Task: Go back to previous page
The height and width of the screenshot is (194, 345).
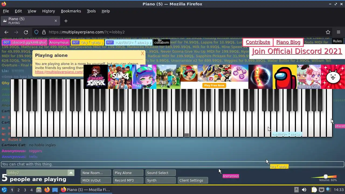Action: click(x=6, y=32)
